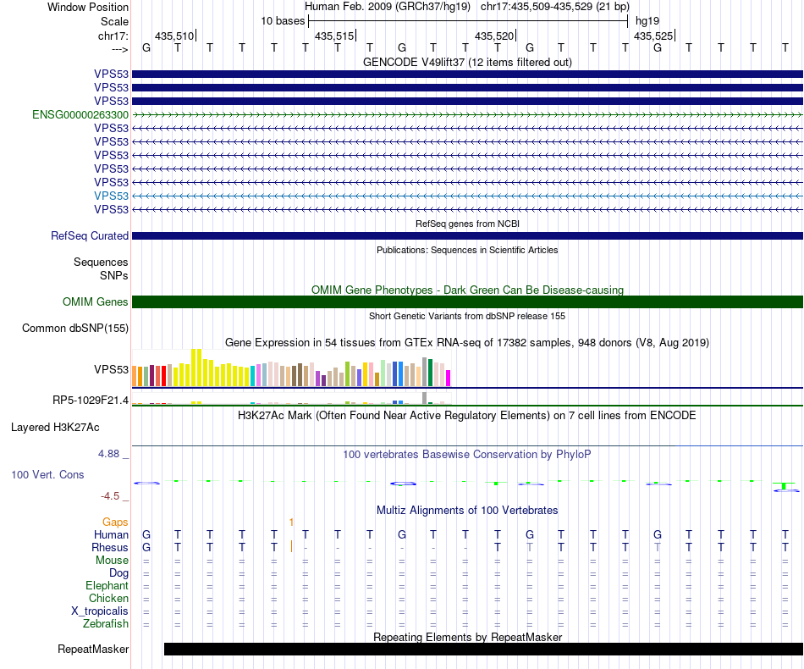The height and width of the screenshot is (669, 804).
Task: Open the OMIM Gene Phenotypes track title
Action: tap(467, 290)
